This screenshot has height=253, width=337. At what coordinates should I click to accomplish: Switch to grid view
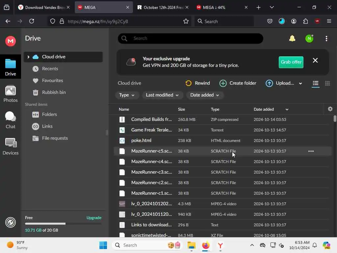tap(327, 83)
